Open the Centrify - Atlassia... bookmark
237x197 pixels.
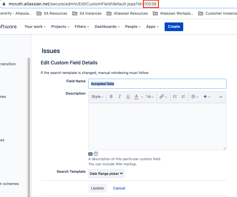click(16, 13)
